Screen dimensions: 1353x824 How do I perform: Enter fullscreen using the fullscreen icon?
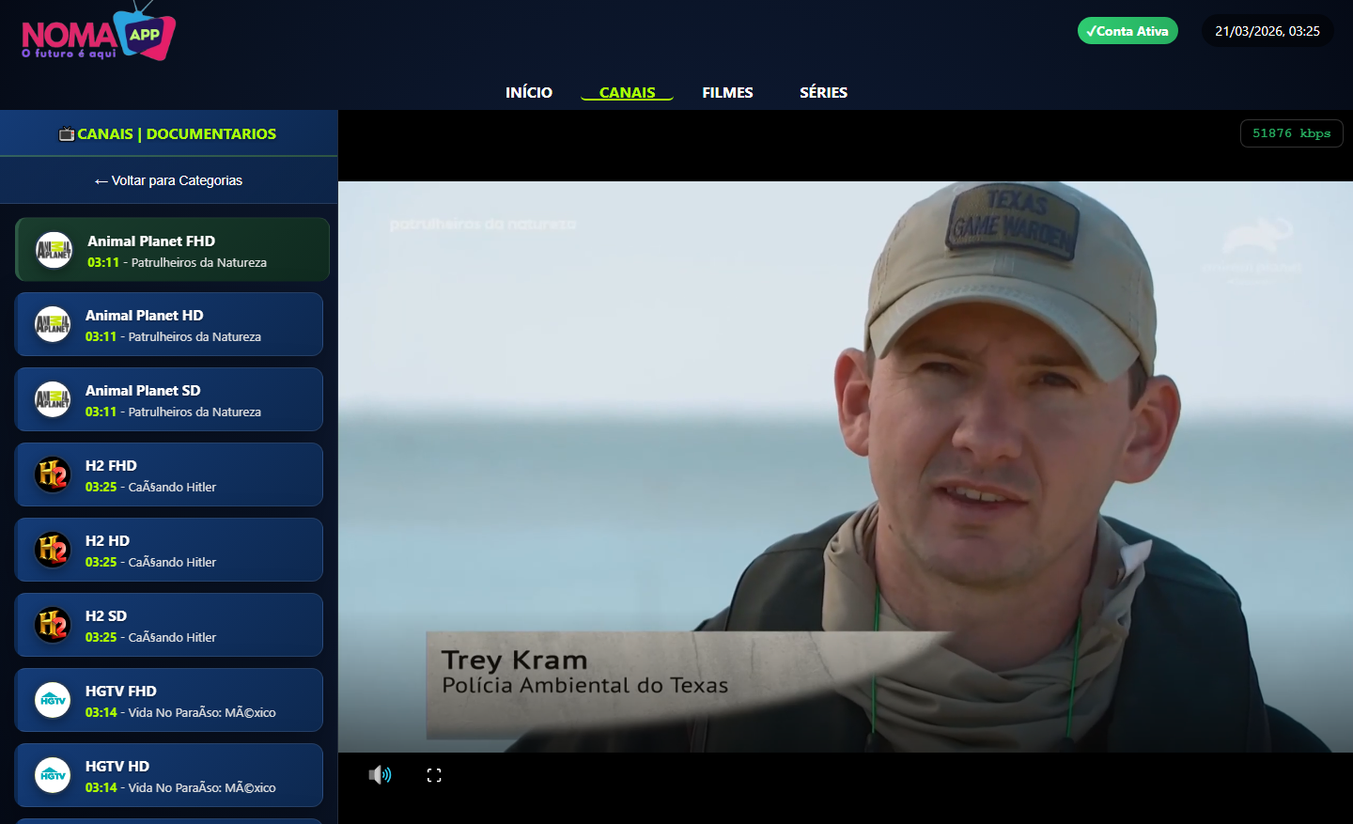434,775
